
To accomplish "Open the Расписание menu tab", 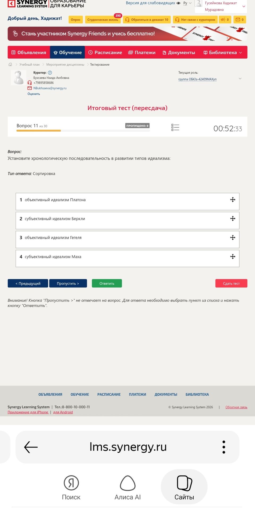I will pos(105,52).
